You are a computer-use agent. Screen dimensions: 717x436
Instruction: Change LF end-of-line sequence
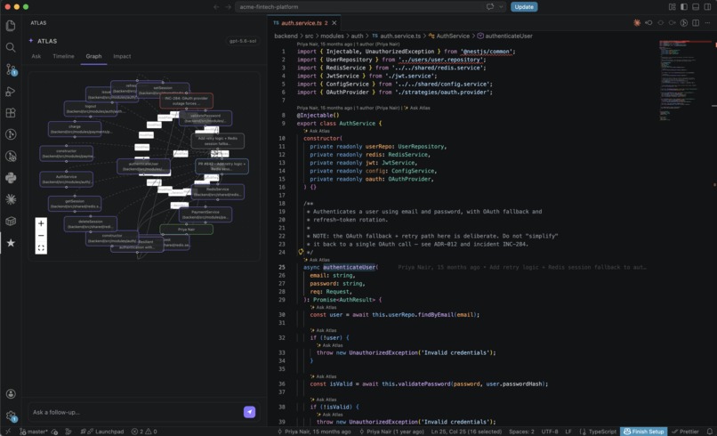[x=568, y=432]
